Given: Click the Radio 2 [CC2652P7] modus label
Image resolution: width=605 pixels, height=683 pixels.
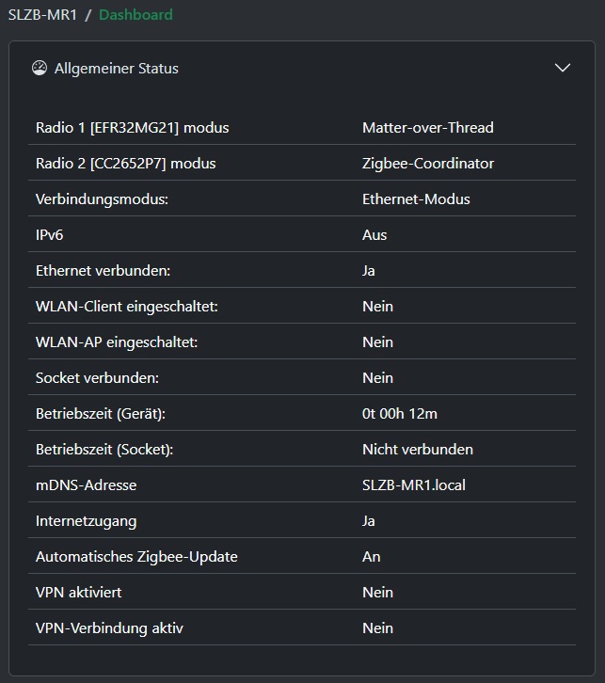Looking at the screenshot, I should 125,164.
